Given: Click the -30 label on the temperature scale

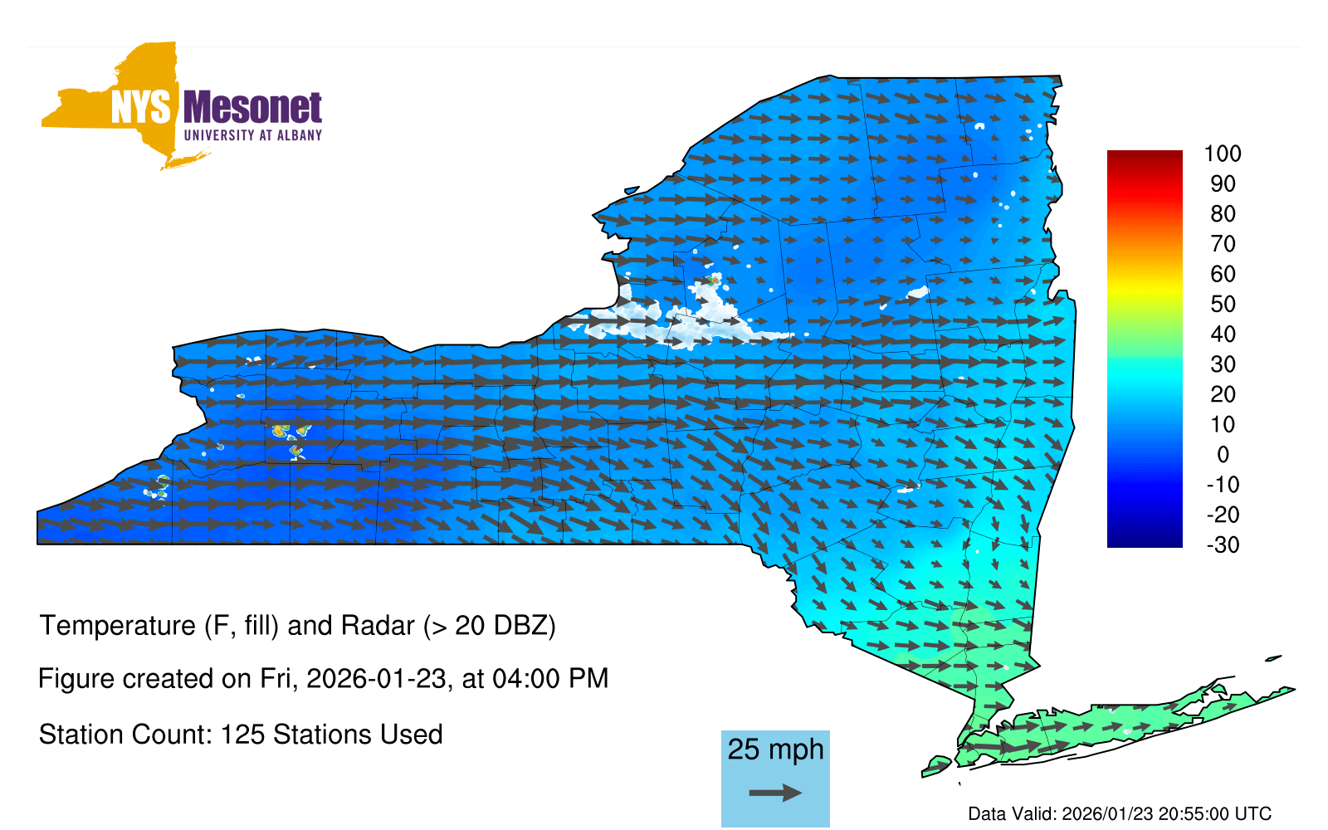Looking at the screenshot, I should pyautogui.click(x=1222, y=544).
